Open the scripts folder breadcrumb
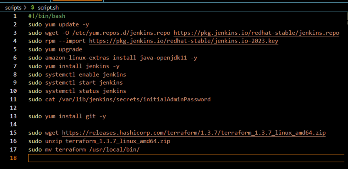 click(x=13, y=7)
